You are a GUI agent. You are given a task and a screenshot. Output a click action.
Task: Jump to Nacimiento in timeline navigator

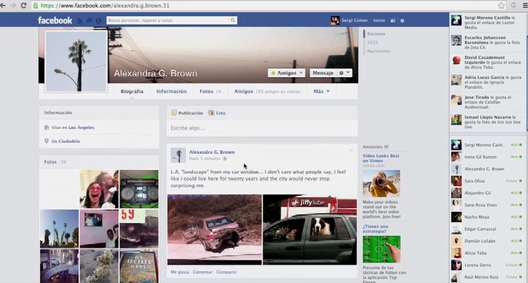click(x=378, y=51)
